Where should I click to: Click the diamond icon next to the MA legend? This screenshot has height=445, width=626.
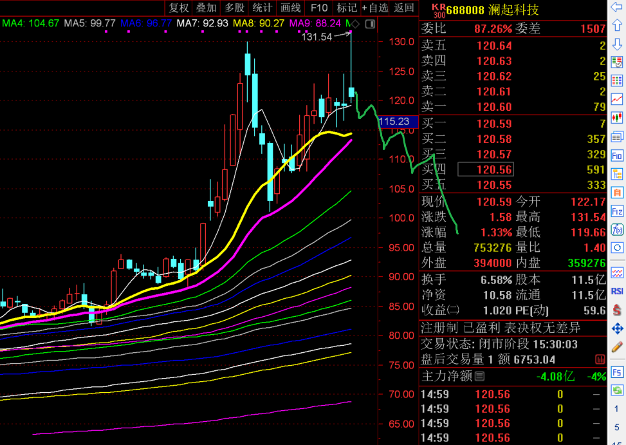[x=355, y=24]
